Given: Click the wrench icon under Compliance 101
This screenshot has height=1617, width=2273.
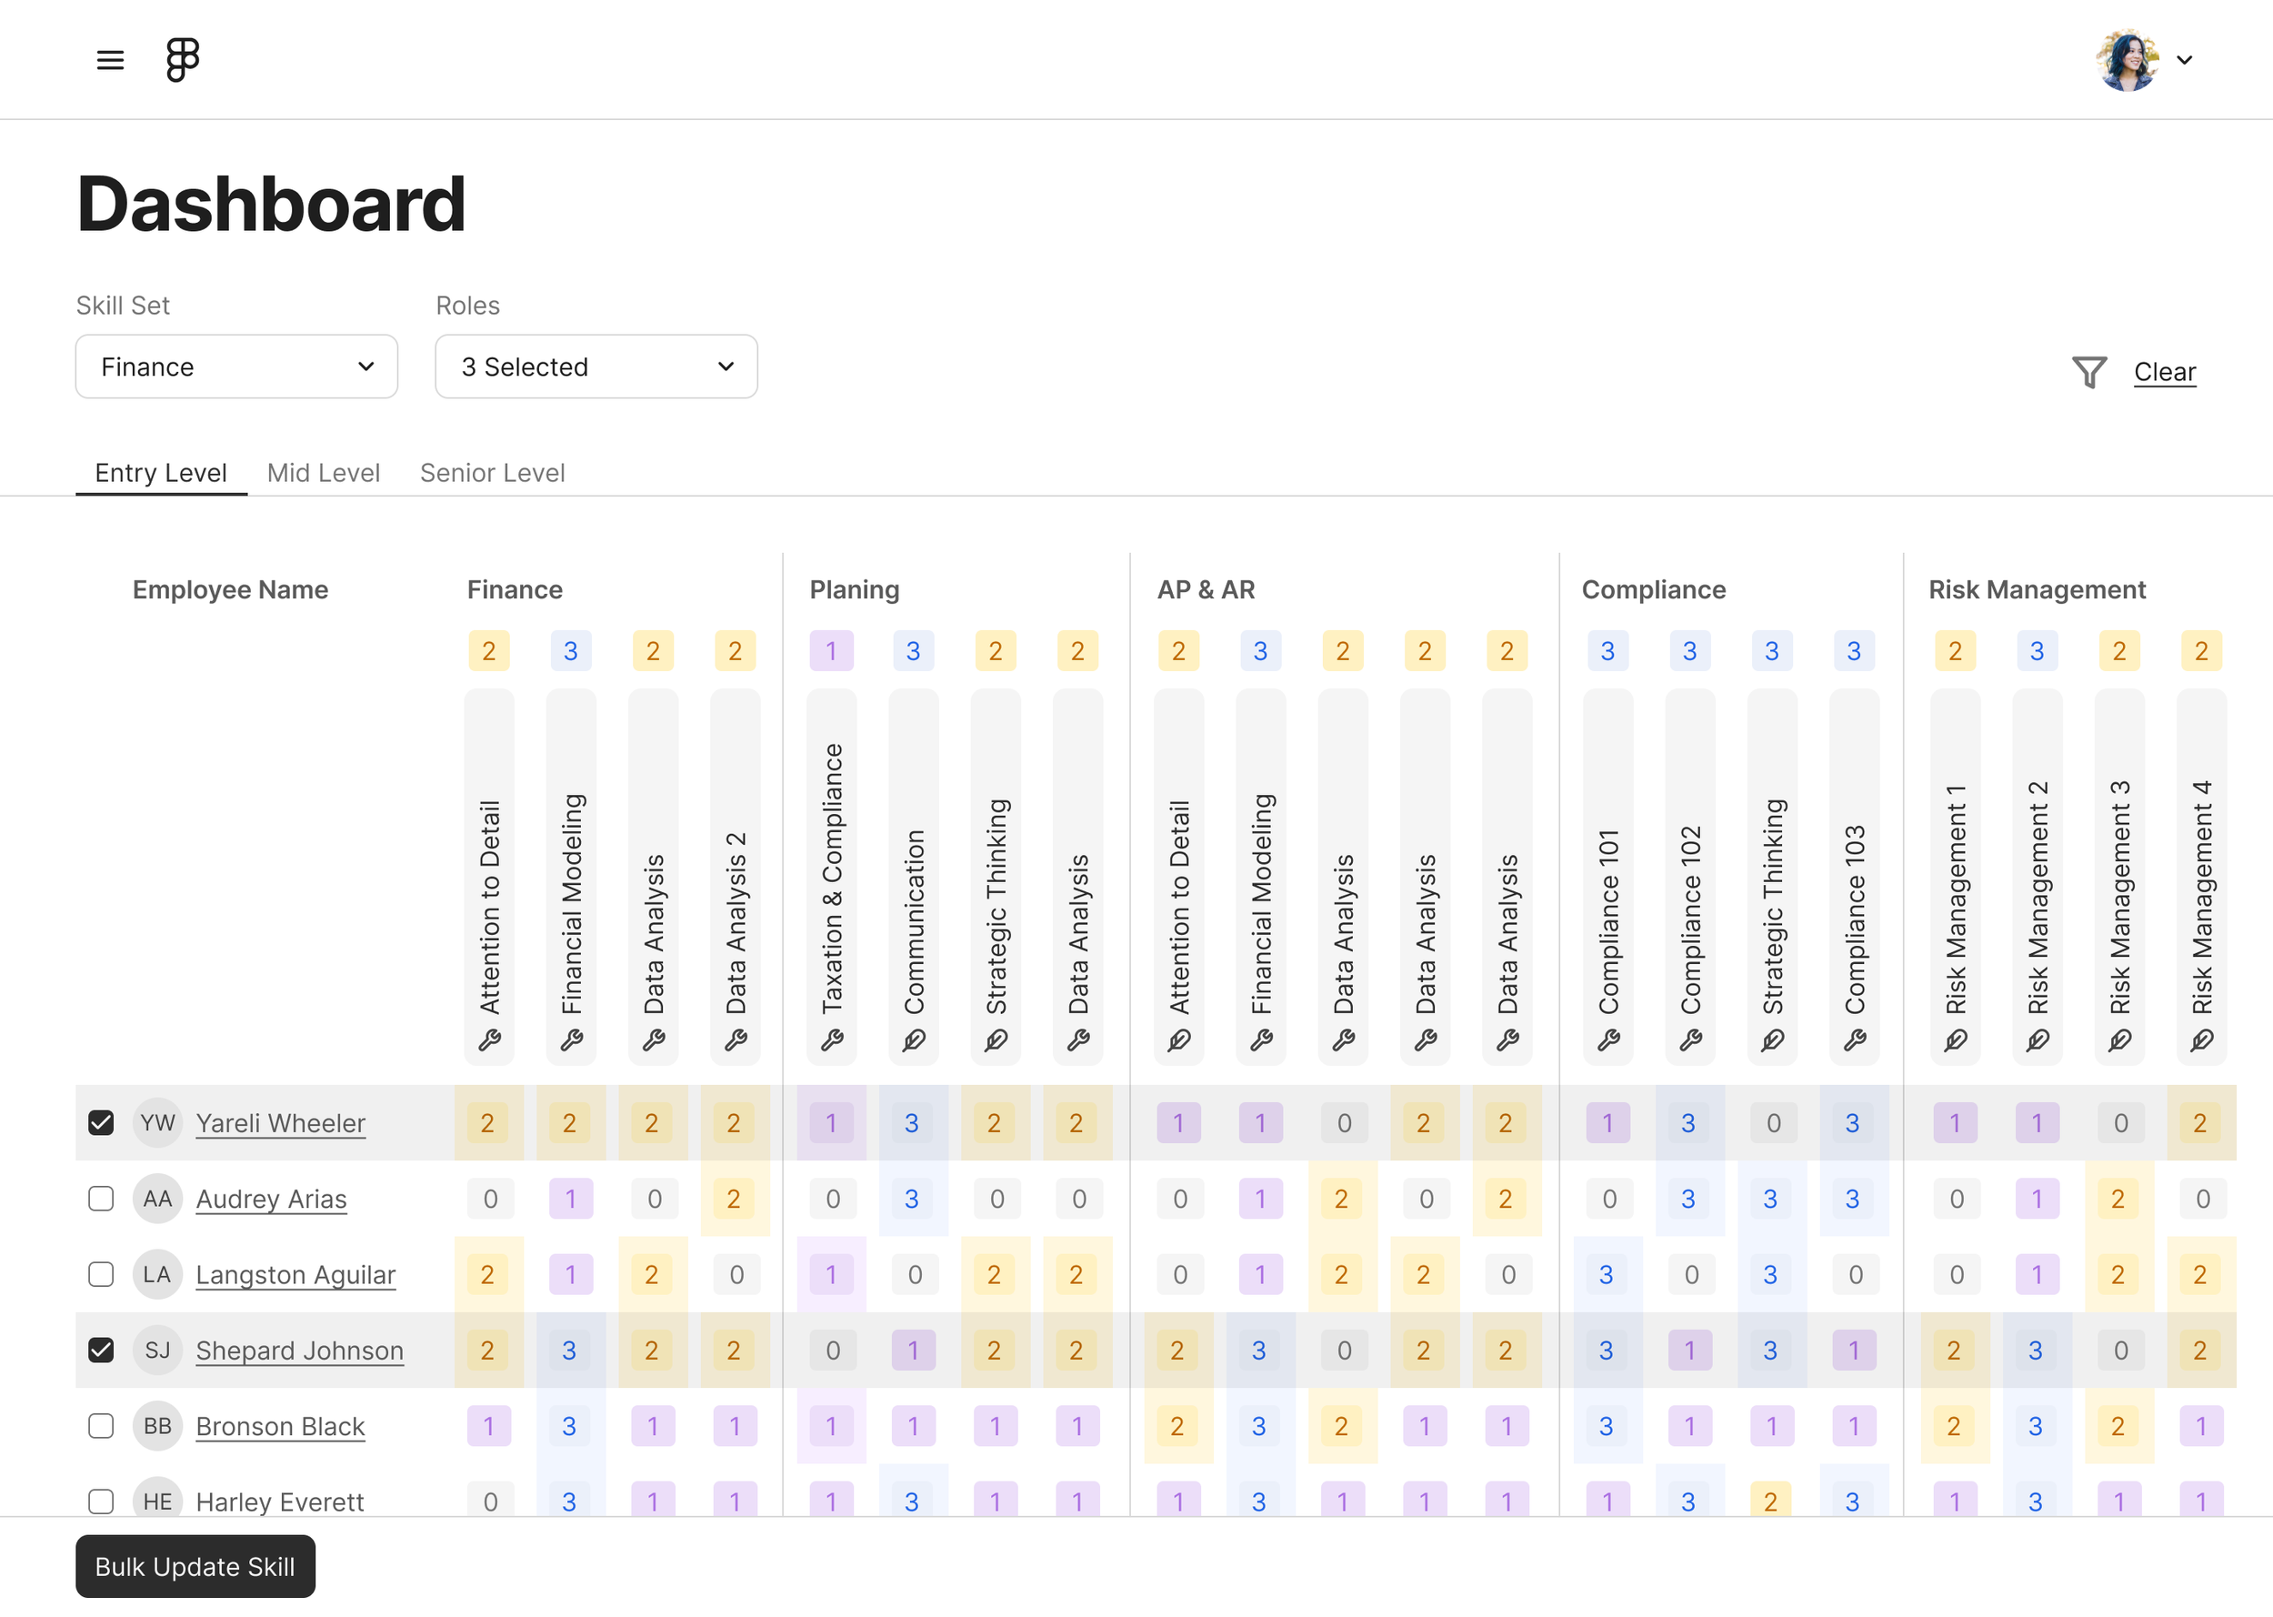Looking at the screenshot, I should coord(1607,1040).
